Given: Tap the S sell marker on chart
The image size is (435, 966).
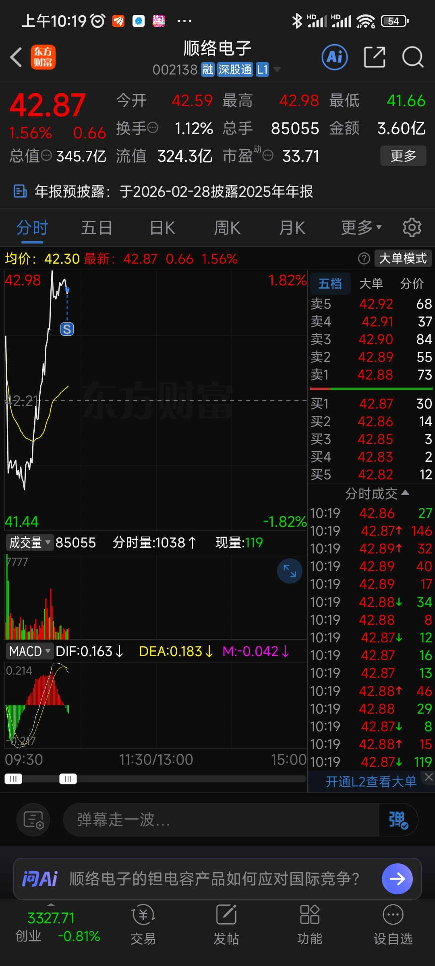Looking at the screenshot, I should click(x=67, y=329).
